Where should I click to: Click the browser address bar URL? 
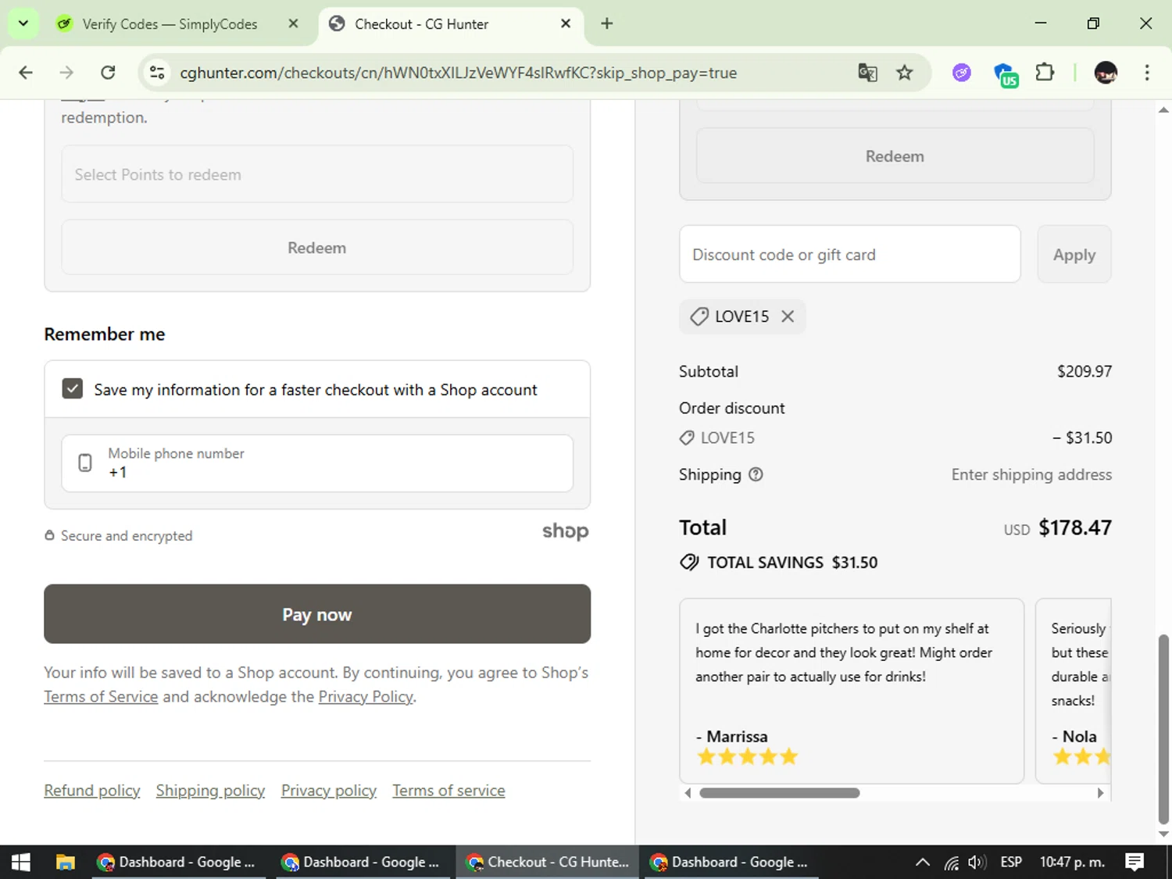(x=459, y=73)
